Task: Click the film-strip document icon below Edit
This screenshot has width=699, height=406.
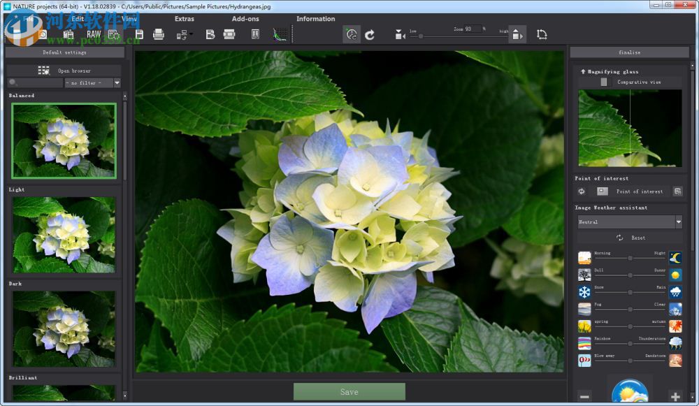Action: [x=69, y=35]
